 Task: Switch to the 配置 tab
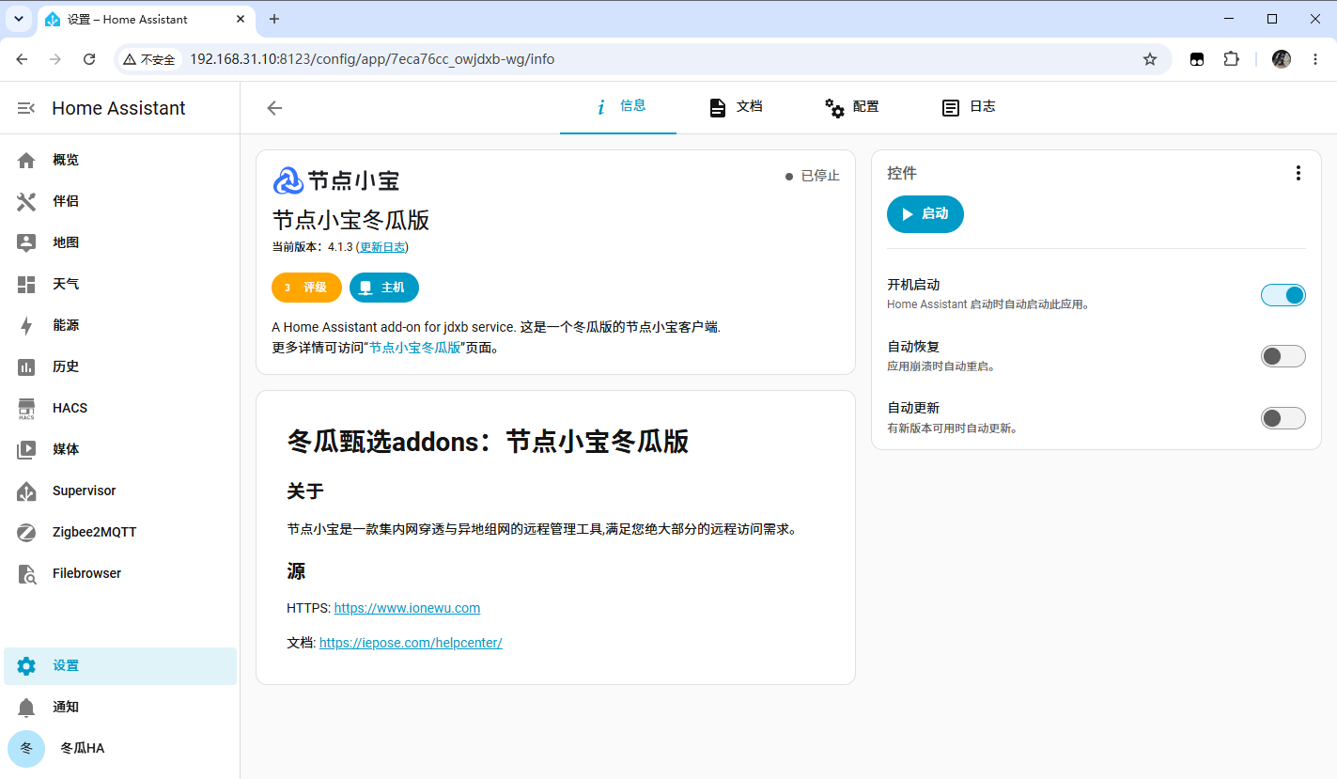pyautogui.click(x=851, y=107)
